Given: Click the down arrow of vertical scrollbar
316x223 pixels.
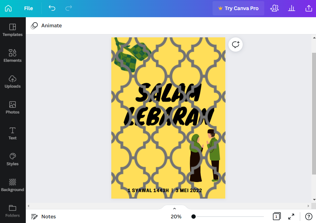Looking at the screenshot, I should click(314, 200).
